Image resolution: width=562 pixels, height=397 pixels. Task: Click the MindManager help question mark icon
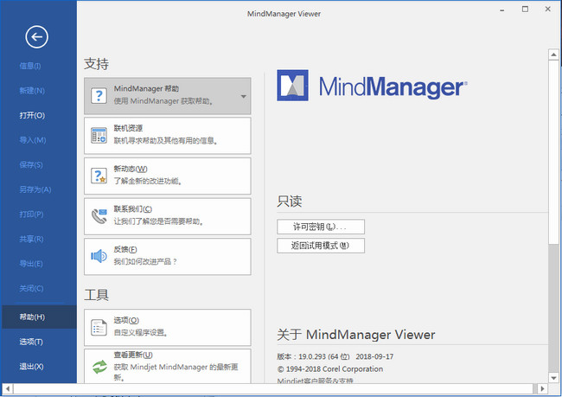99,96
